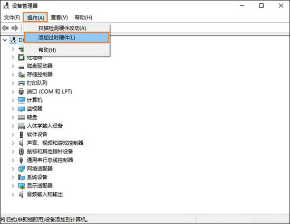Screen dimensions: 290x224
Task: Expand the 网络适配器 category
Action: pyautogui.click(x=13, y=169)
